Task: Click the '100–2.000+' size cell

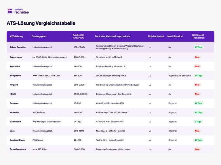Action: (x=79, y=47)
